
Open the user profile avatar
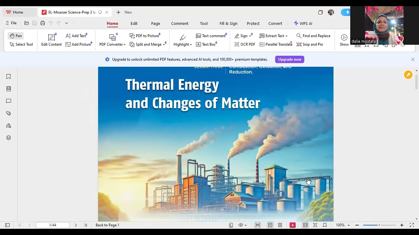tap(331, 12)
